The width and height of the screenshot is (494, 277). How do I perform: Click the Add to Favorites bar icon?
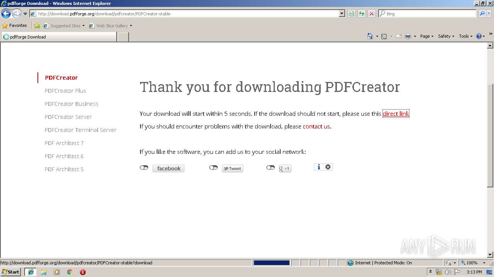click(37, 26)
